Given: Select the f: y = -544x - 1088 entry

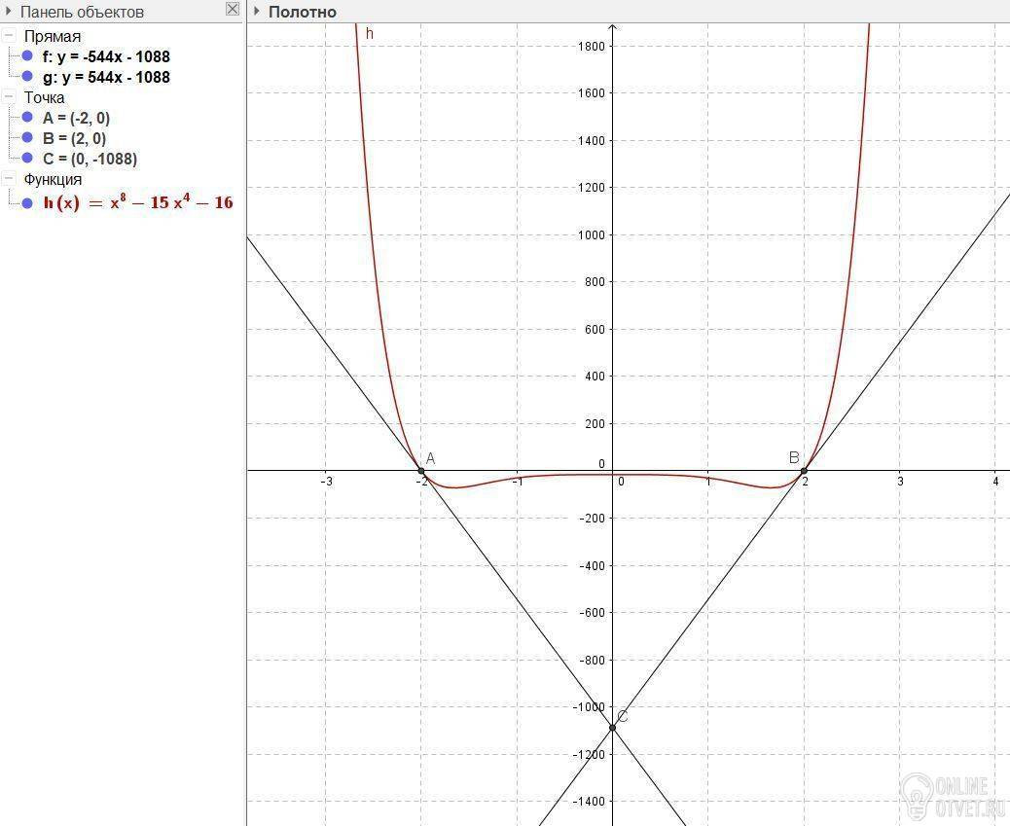Looking at the screenshot, I should [x=106, y=56].
